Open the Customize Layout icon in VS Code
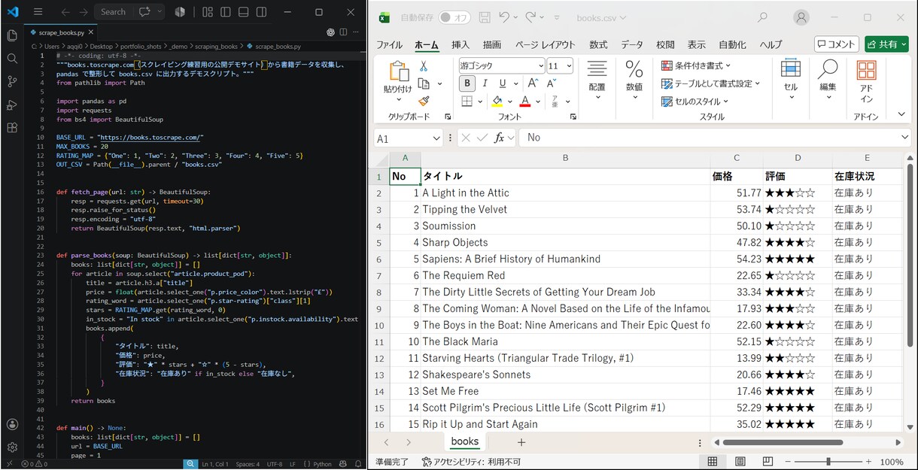The width and height of the screenshot is (918, 470). pos(207,12)
